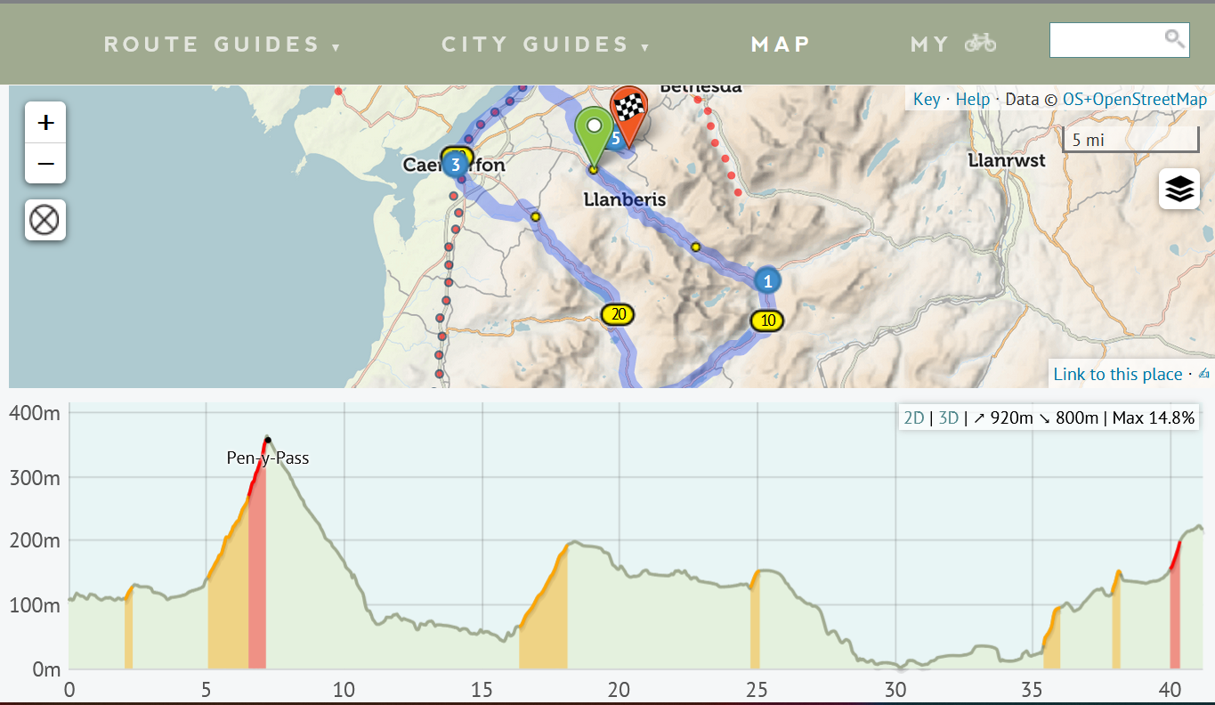Zoom in on the map
Screen dimensions: 1215x705
(x=45, y=123)
